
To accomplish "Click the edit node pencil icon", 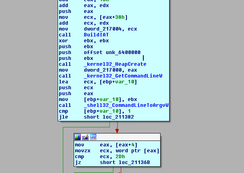I will click(85, 137).
